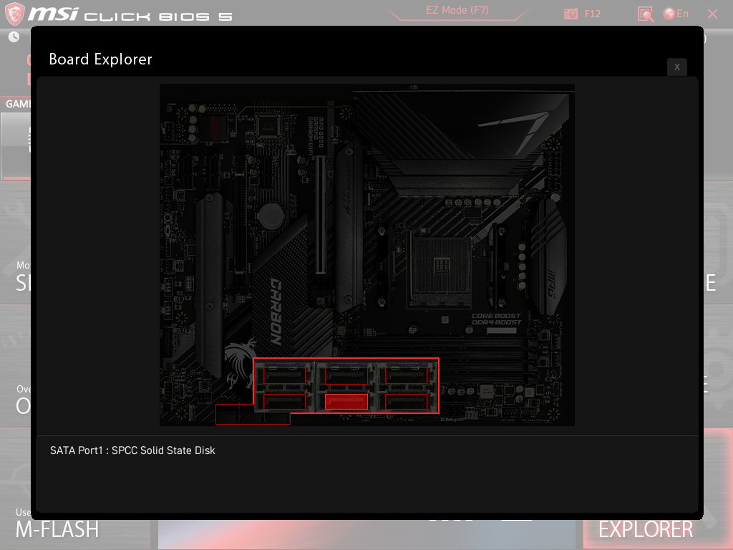Viewport: 733px width, 550px height.
Task: Click the round CMOS battery on the board
Action: (x=271, y=216)
